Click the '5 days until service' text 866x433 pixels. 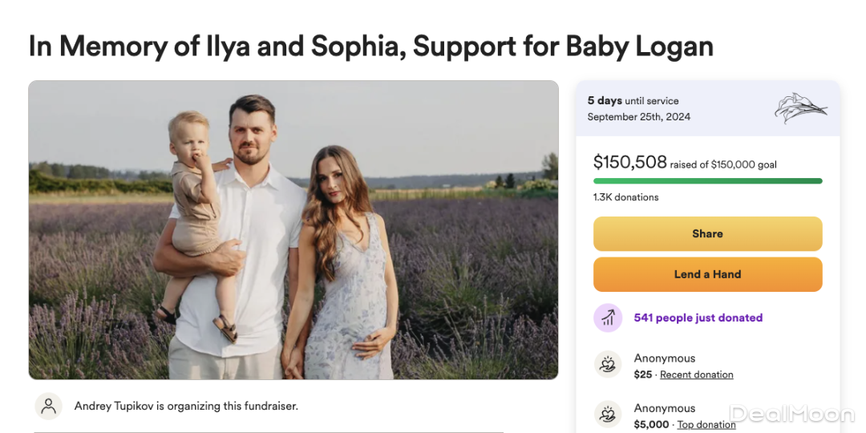click(x=633, y=101)
